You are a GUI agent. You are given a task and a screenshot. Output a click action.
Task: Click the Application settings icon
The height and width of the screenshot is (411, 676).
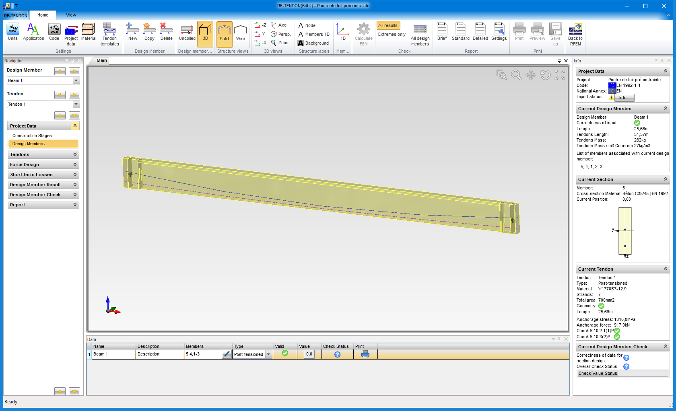tap(33, 32)
